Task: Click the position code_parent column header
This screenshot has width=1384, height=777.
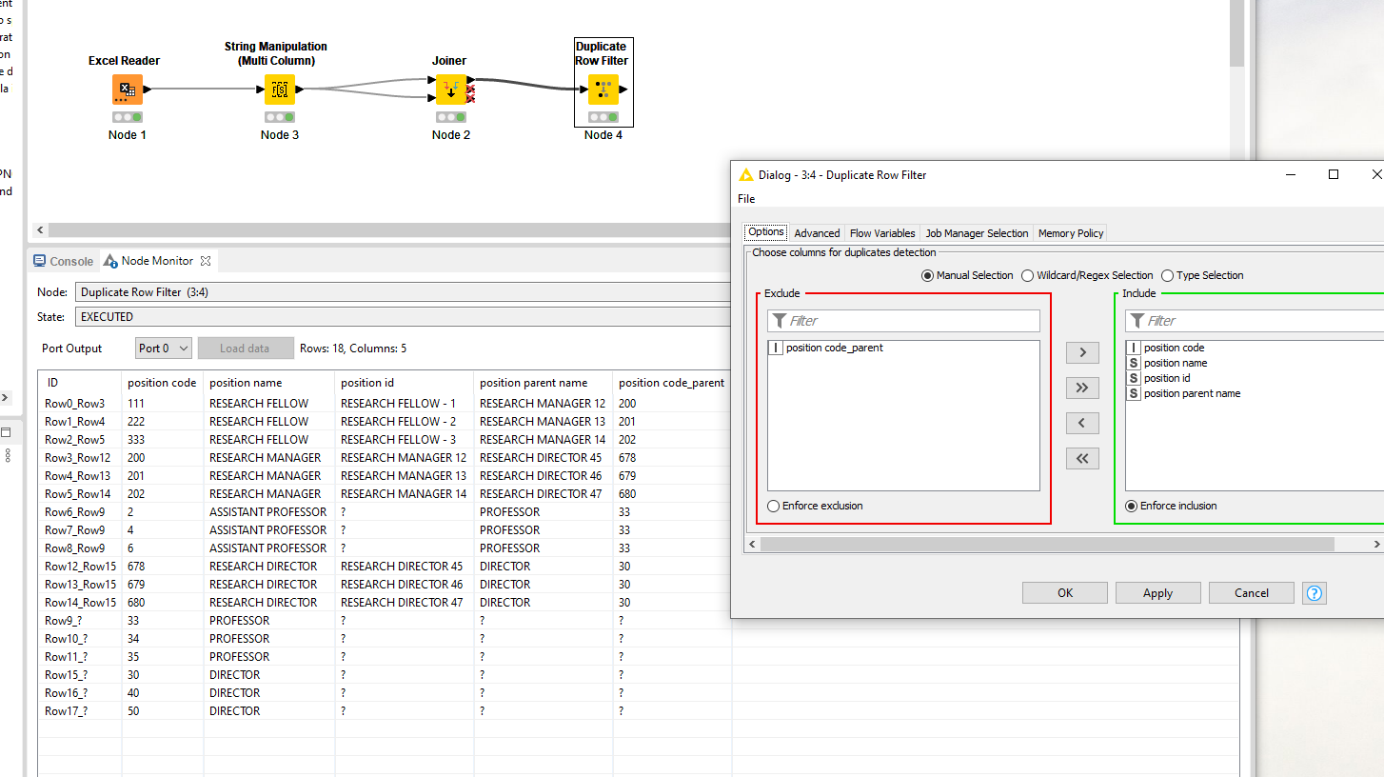Action: [x=671, y=383]
